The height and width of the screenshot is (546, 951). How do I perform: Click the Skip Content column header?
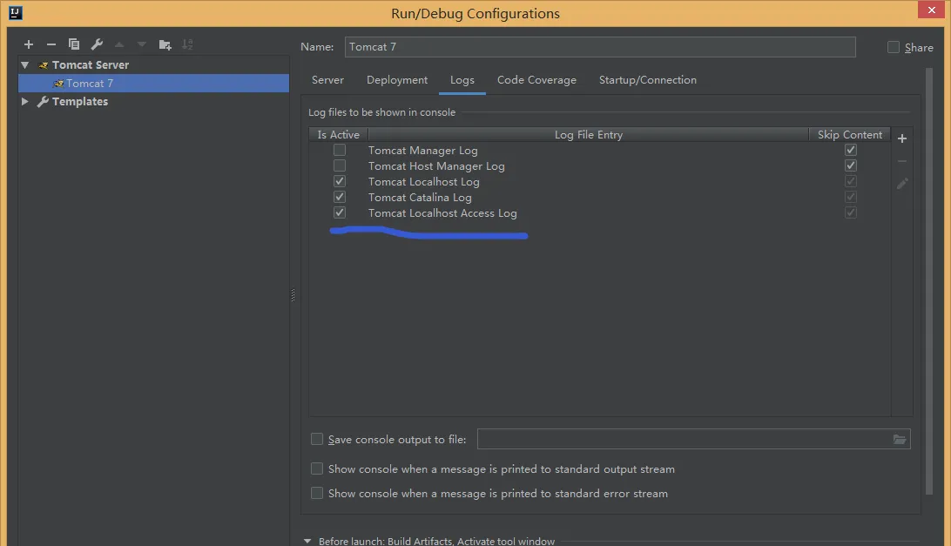pos(850,135)
